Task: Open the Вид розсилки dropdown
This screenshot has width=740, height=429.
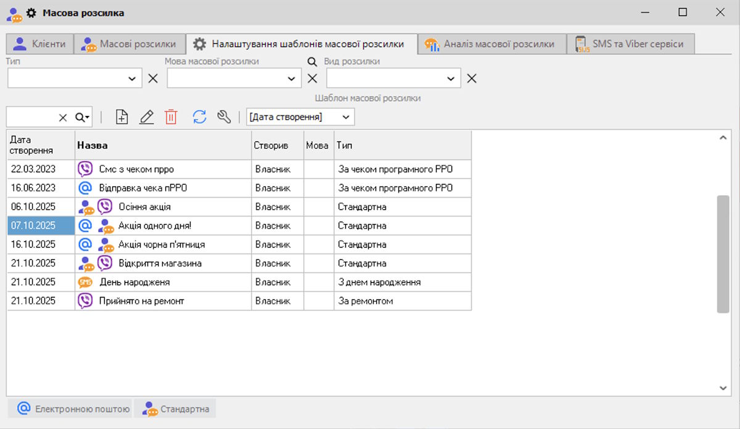Action: coord(451,78)
